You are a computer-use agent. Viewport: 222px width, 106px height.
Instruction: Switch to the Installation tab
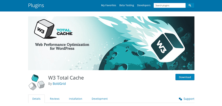(x=75, y=99)
